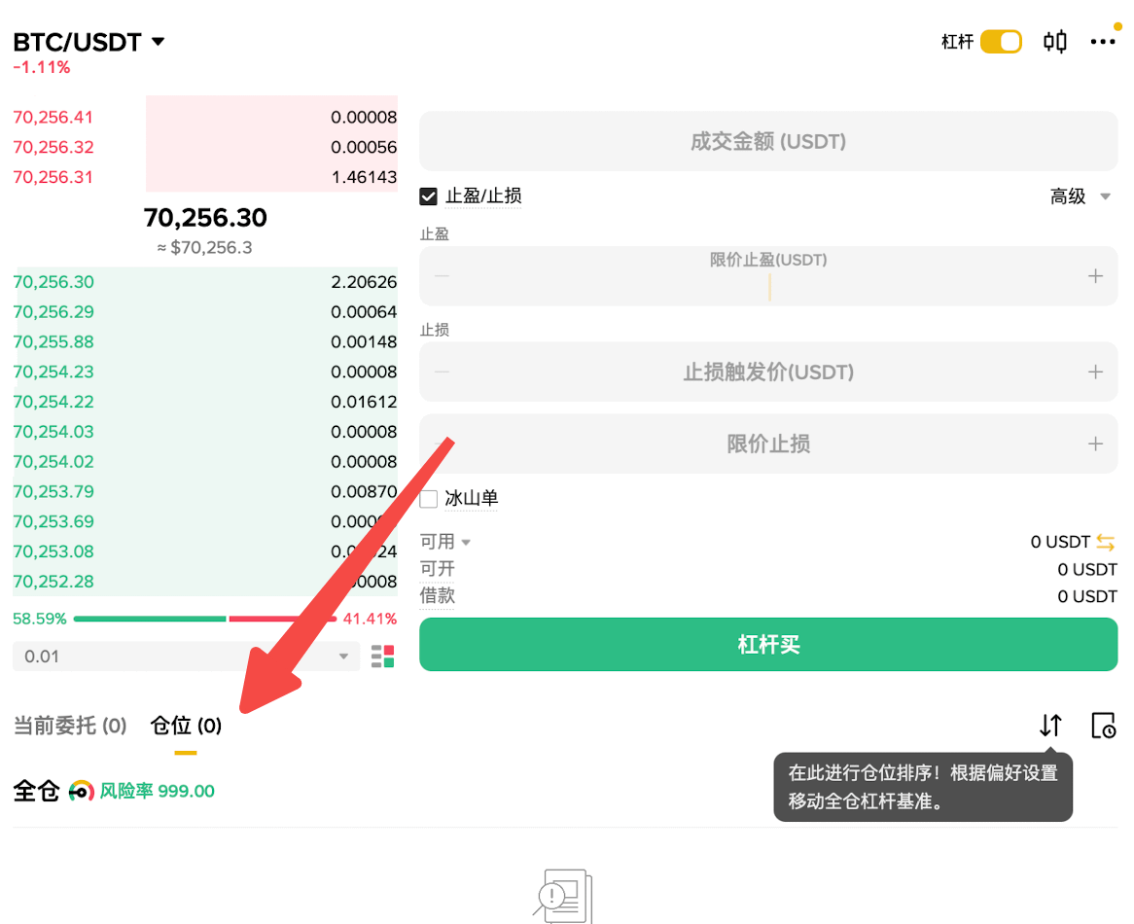Open the candlestick chart icon
The width and height of the screenshot is (1134, 924).
(x=1054, y=41)
